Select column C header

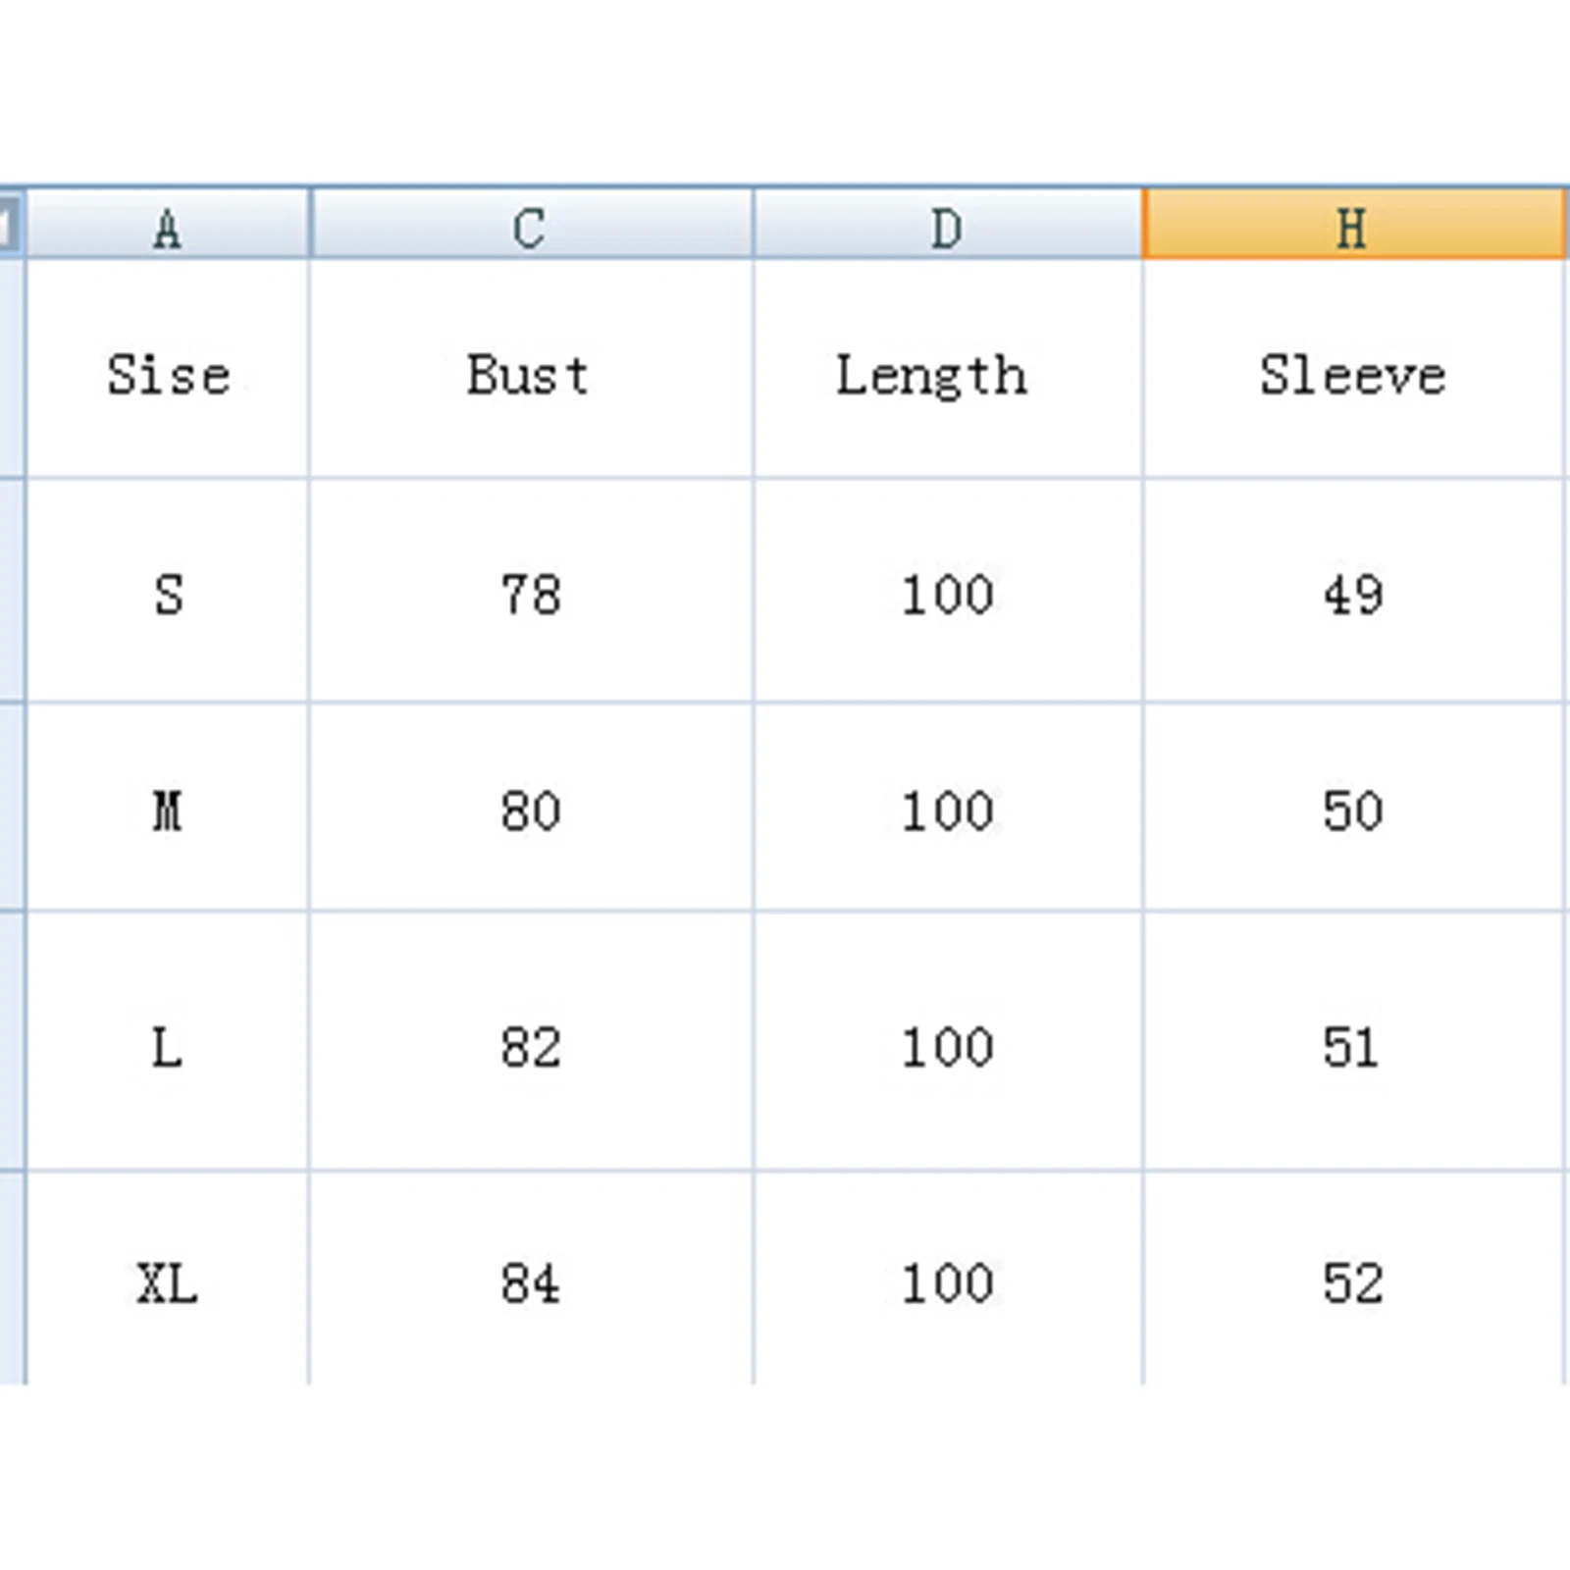point(531,227)
